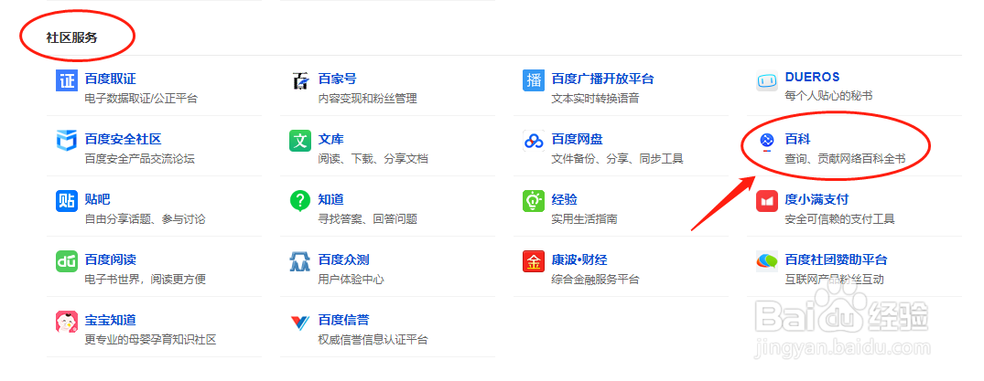Open the 贴吧 blue 贴 icon
984x381 pixels.
67,201
